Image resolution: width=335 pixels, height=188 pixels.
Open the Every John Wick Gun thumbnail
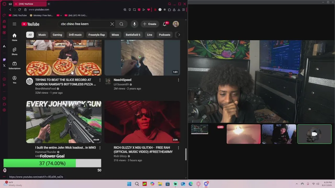point(64,122)
